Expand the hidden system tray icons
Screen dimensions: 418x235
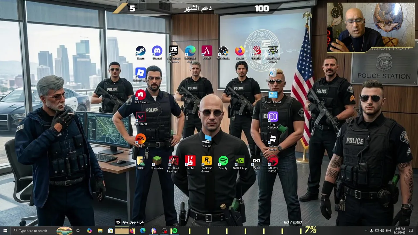pyautogui.click(x=366, y=231)
